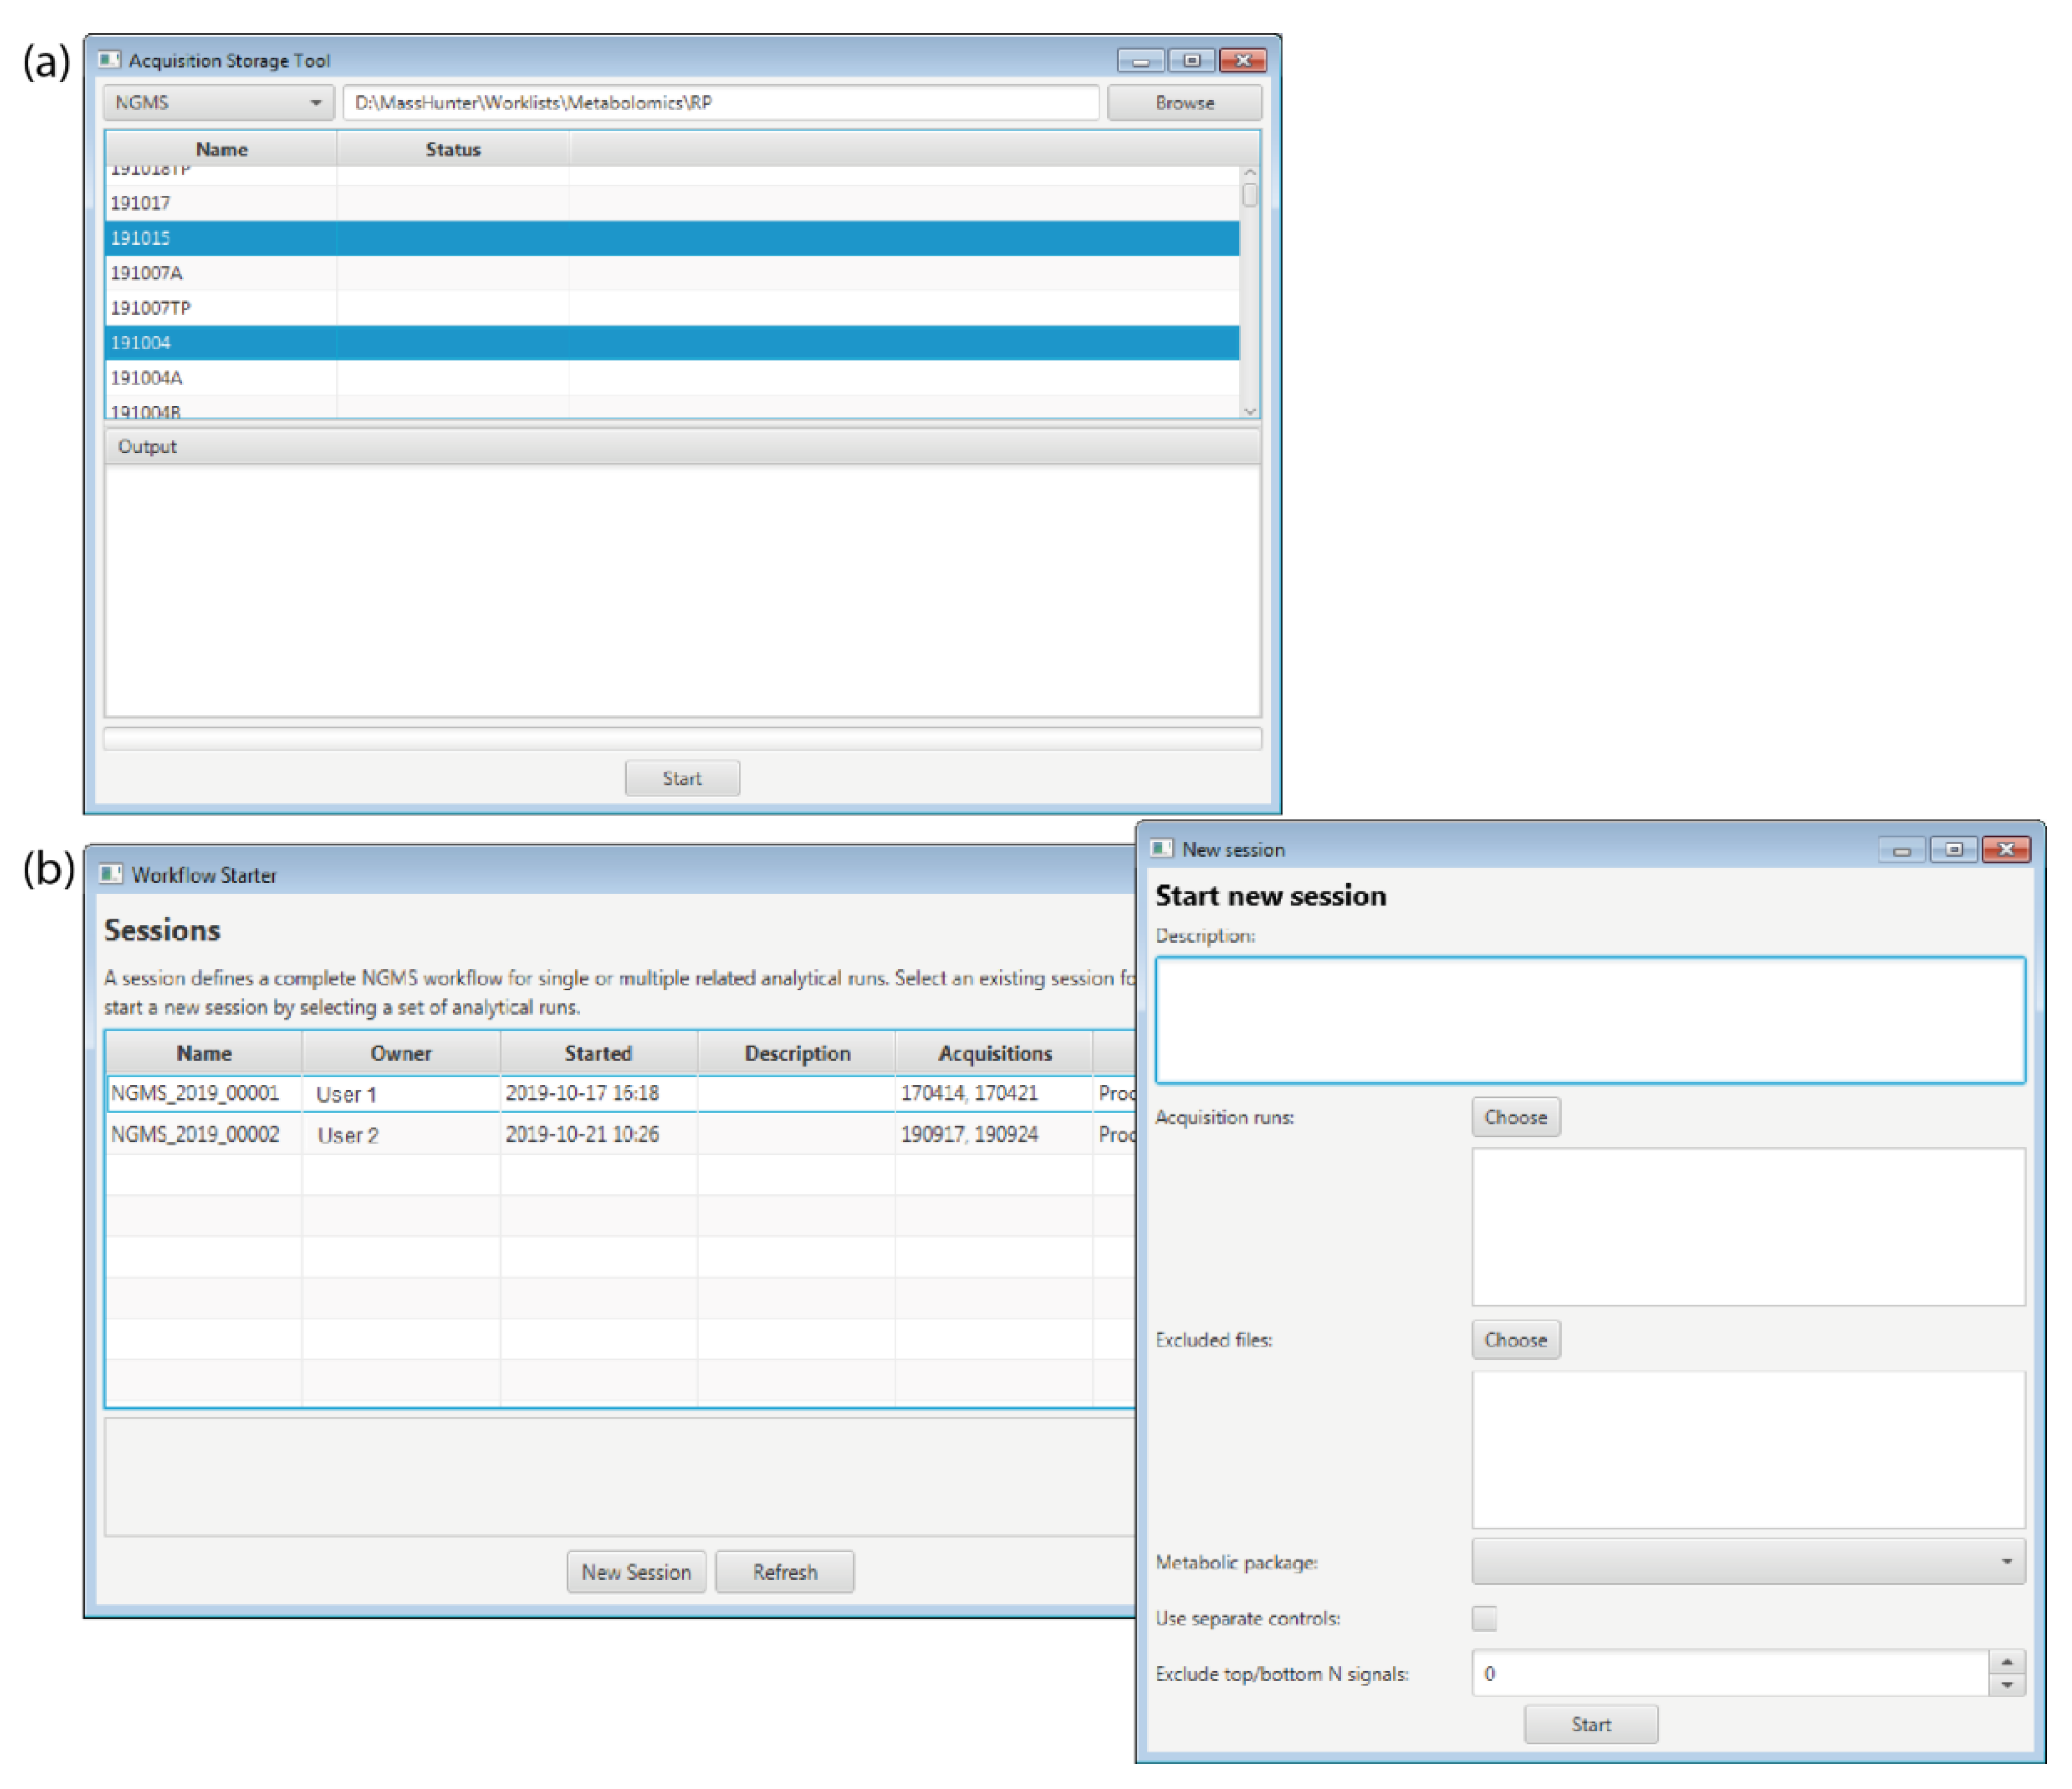
Task: Click Browse to pick a worklist folder
Action: pyautogui.click(x=1184, y=103)
